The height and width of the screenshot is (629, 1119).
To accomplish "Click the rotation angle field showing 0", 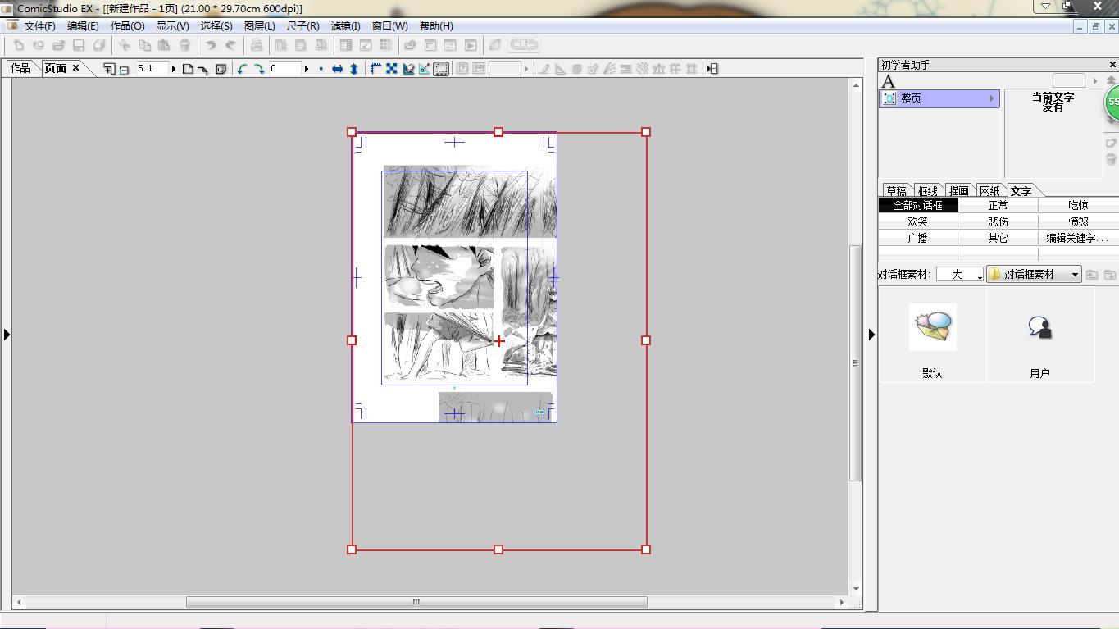I will 284,69.
